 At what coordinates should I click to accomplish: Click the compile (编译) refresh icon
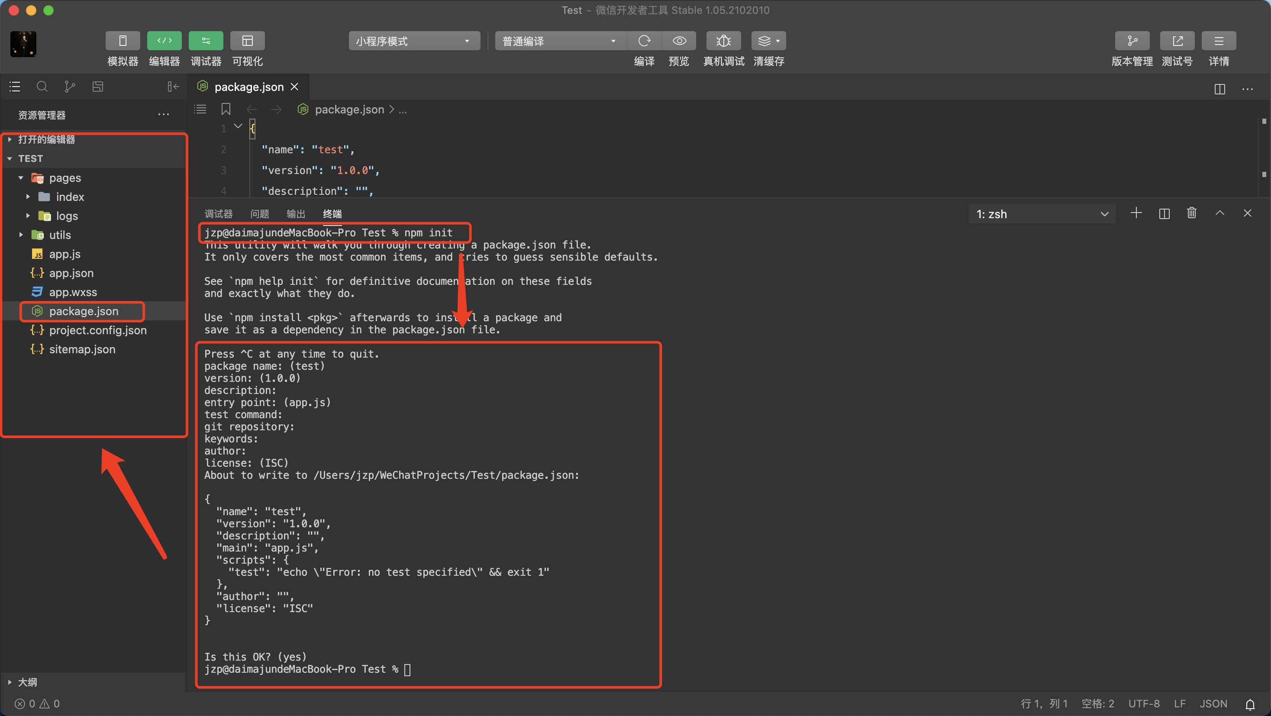coord(644,41)
